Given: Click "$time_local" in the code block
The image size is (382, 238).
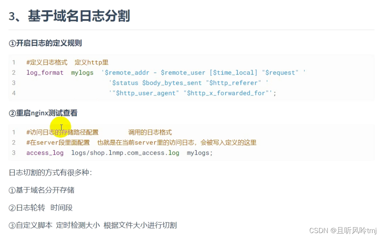Looking at the screenshot, I should point(233,72).
